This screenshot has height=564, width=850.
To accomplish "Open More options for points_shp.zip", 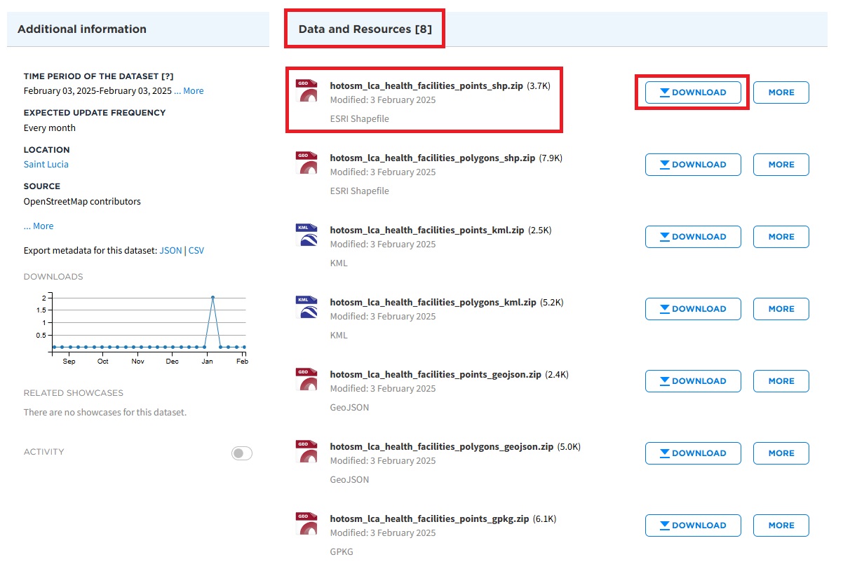I will (x=781, y=92).
